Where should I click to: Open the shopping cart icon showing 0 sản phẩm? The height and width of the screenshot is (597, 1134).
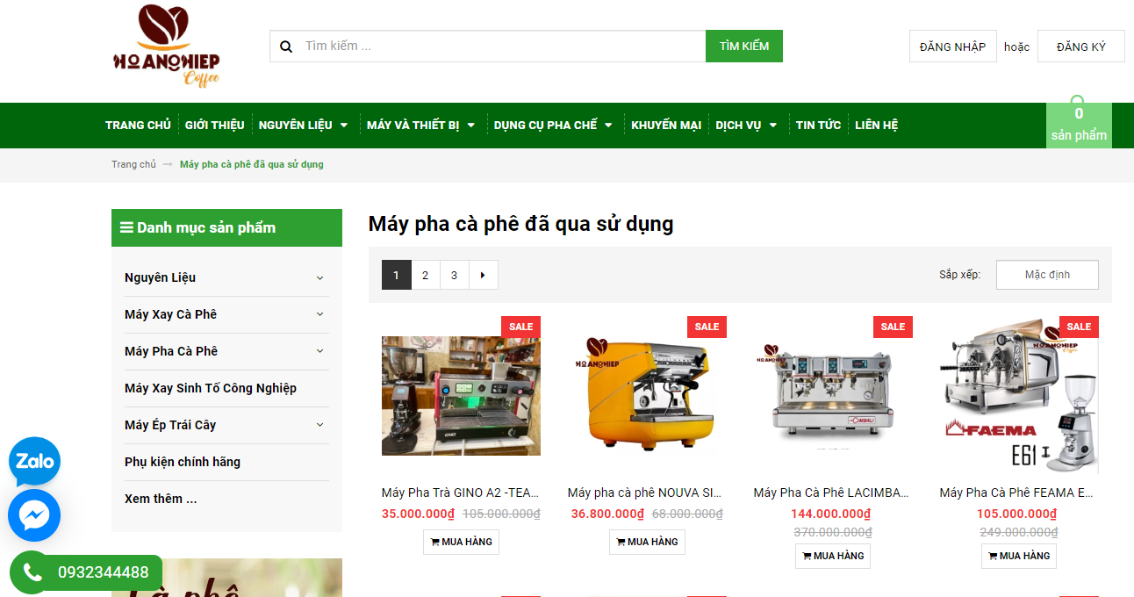click(x=1078, y=126)
